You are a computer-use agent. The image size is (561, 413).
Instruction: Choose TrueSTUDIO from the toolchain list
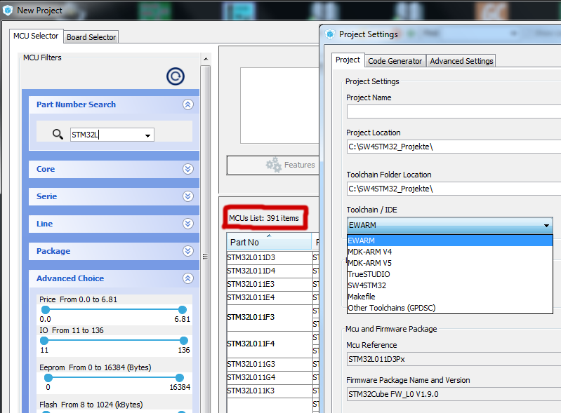click(450, 274)
